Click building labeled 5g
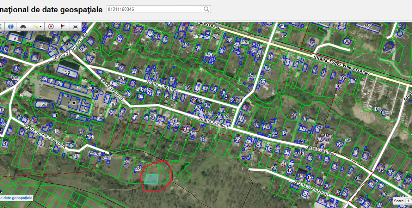 click(67, 72)
